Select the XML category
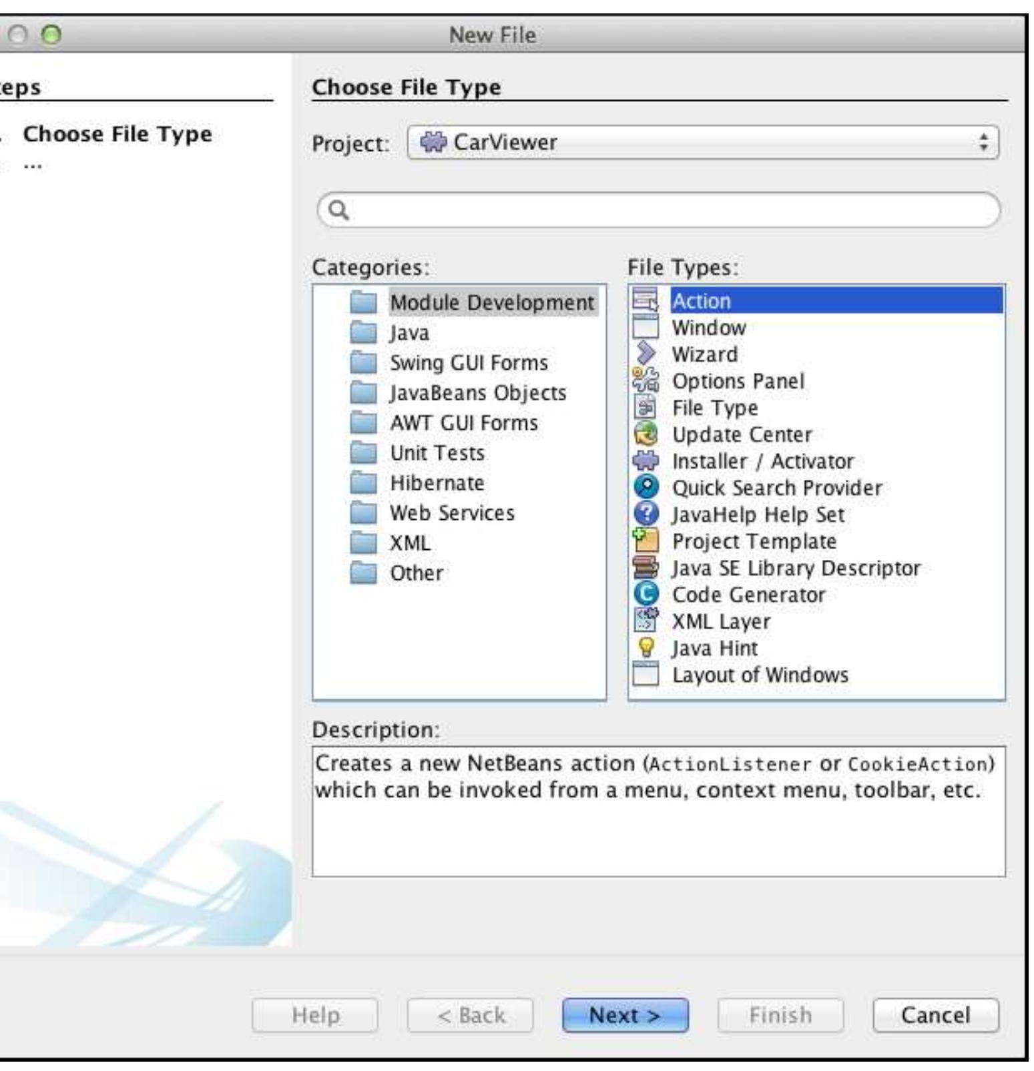Screen dimensions: 1034x1071 (410, 543)
